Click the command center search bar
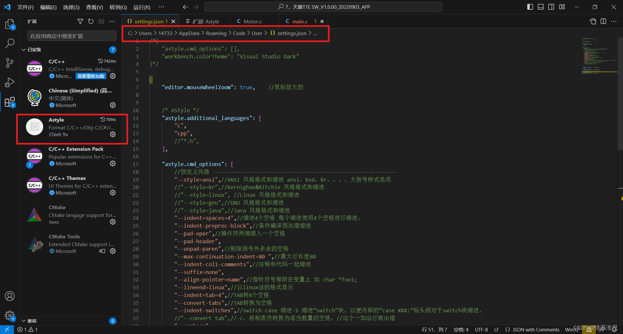 coord(323,7)
